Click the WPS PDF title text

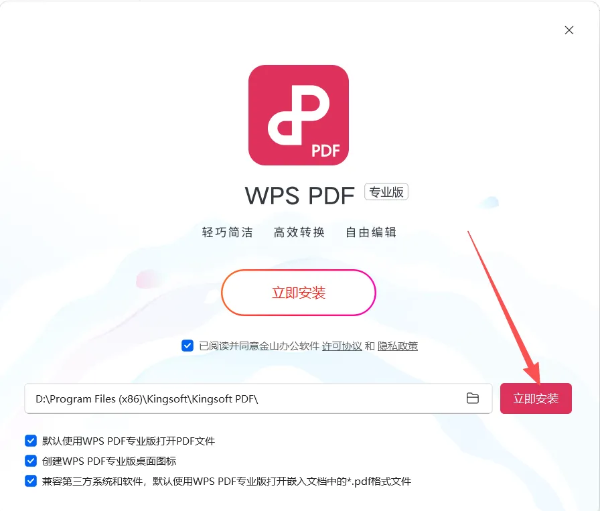[300, 196]
